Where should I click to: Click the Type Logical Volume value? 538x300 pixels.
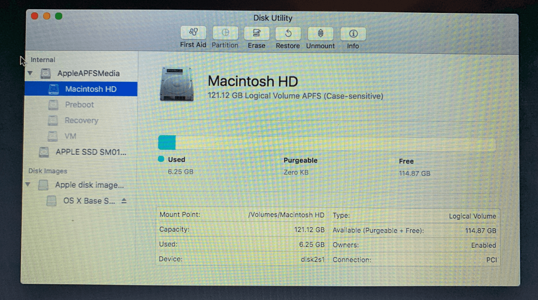(x=472, y=216)
